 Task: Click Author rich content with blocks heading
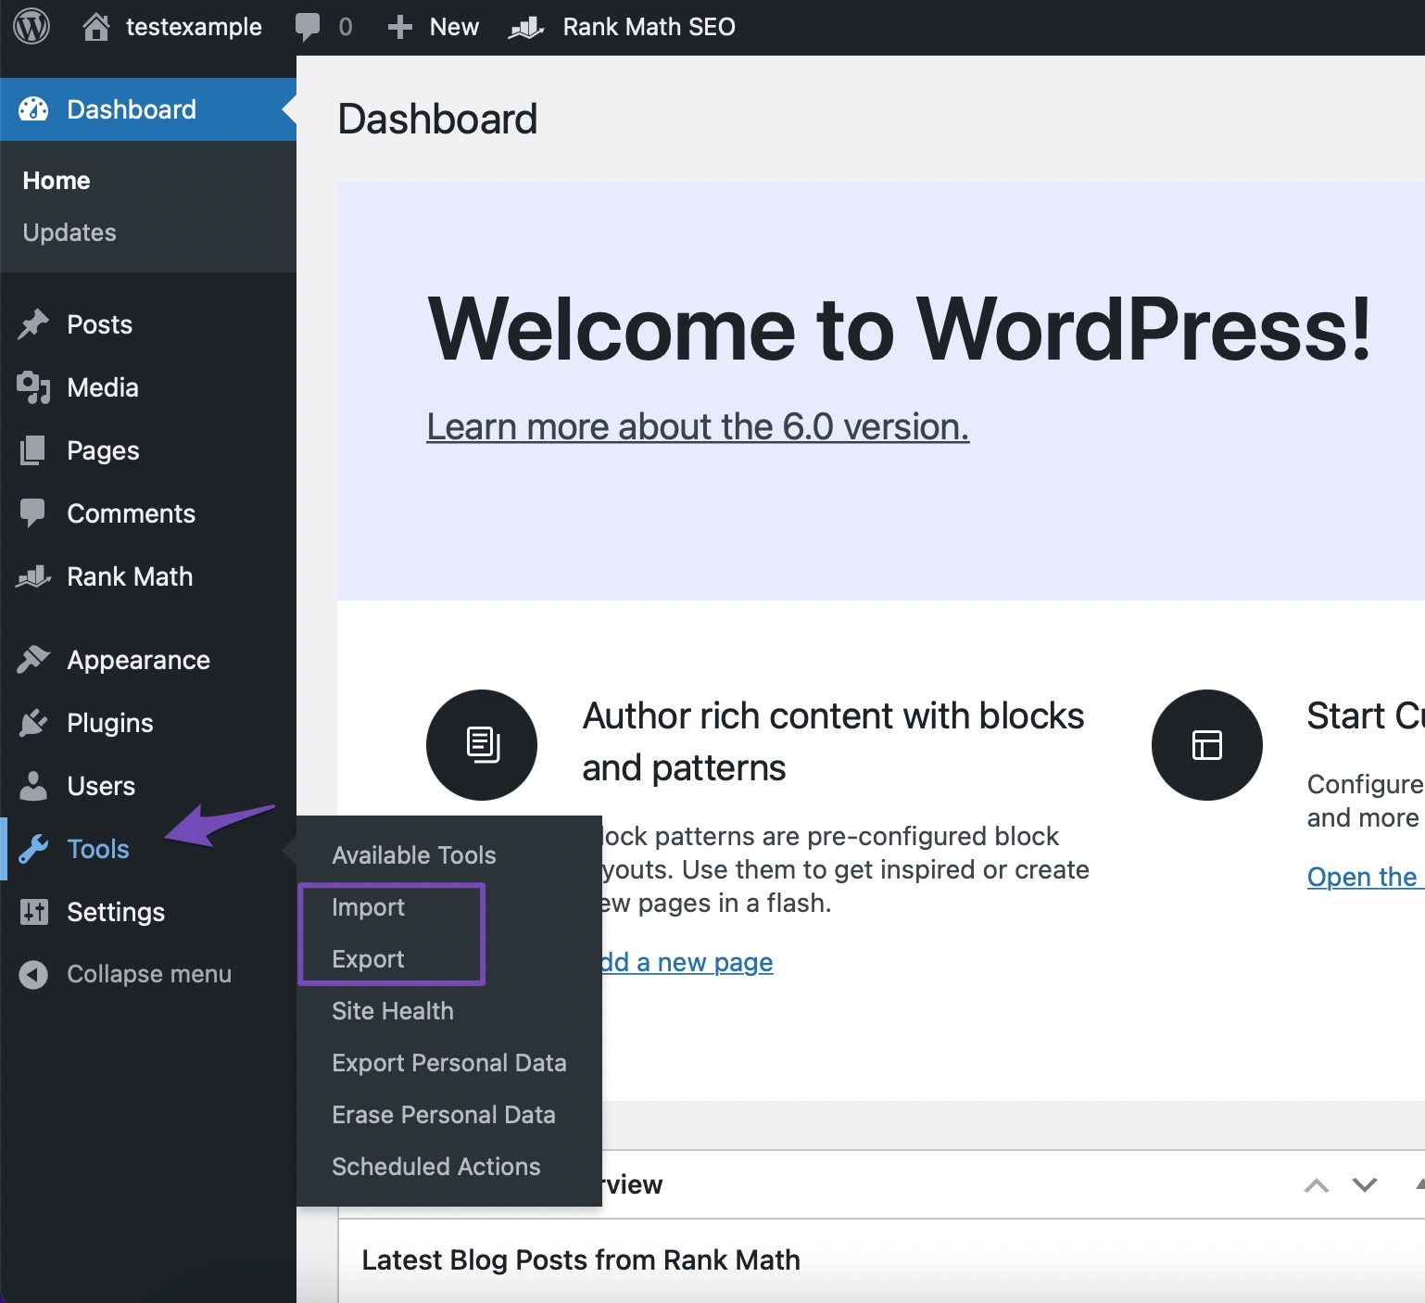[x=833, y=741]
